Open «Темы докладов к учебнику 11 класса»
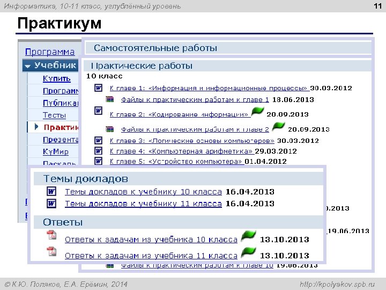 [143, 204]
